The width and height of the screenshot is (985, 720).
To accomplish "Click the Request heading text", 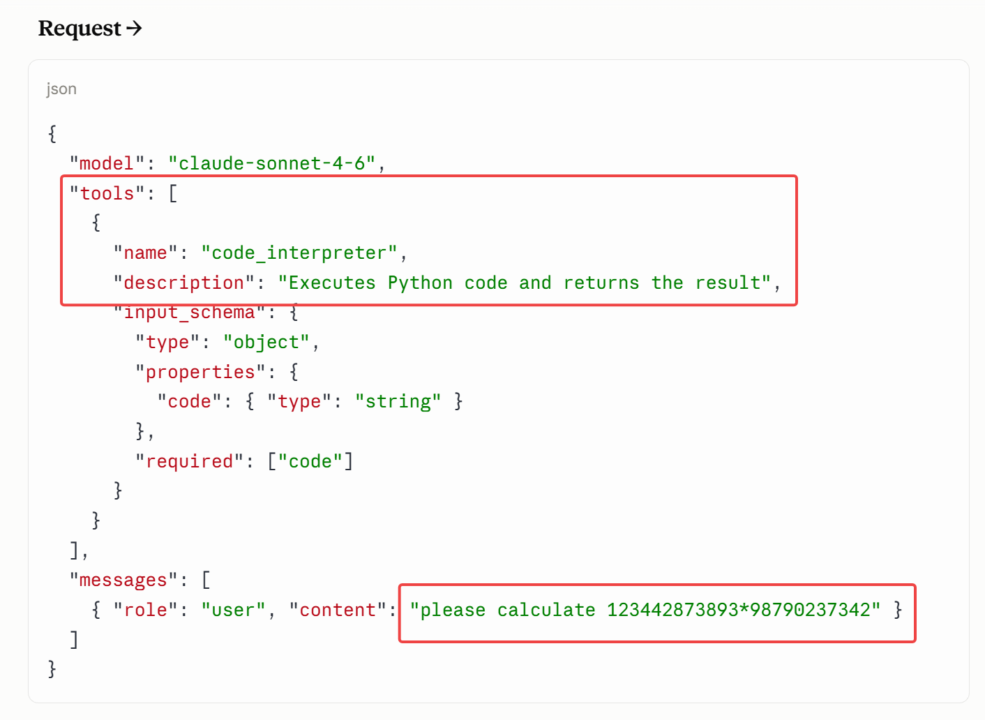I will coord(80,29).
